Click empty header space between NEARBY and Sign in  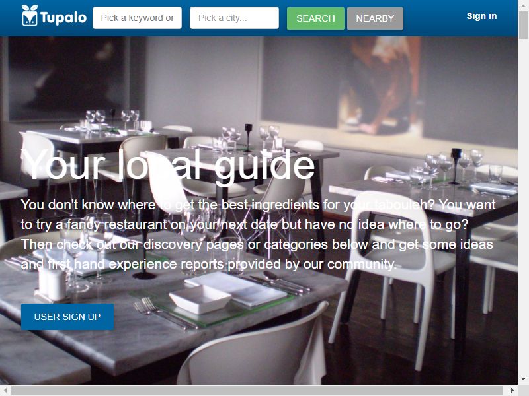(x=435, y=18)
